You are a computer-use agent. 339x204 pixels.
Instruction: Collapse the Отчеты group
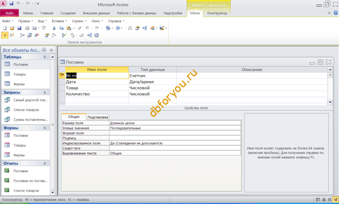(45, 164)
